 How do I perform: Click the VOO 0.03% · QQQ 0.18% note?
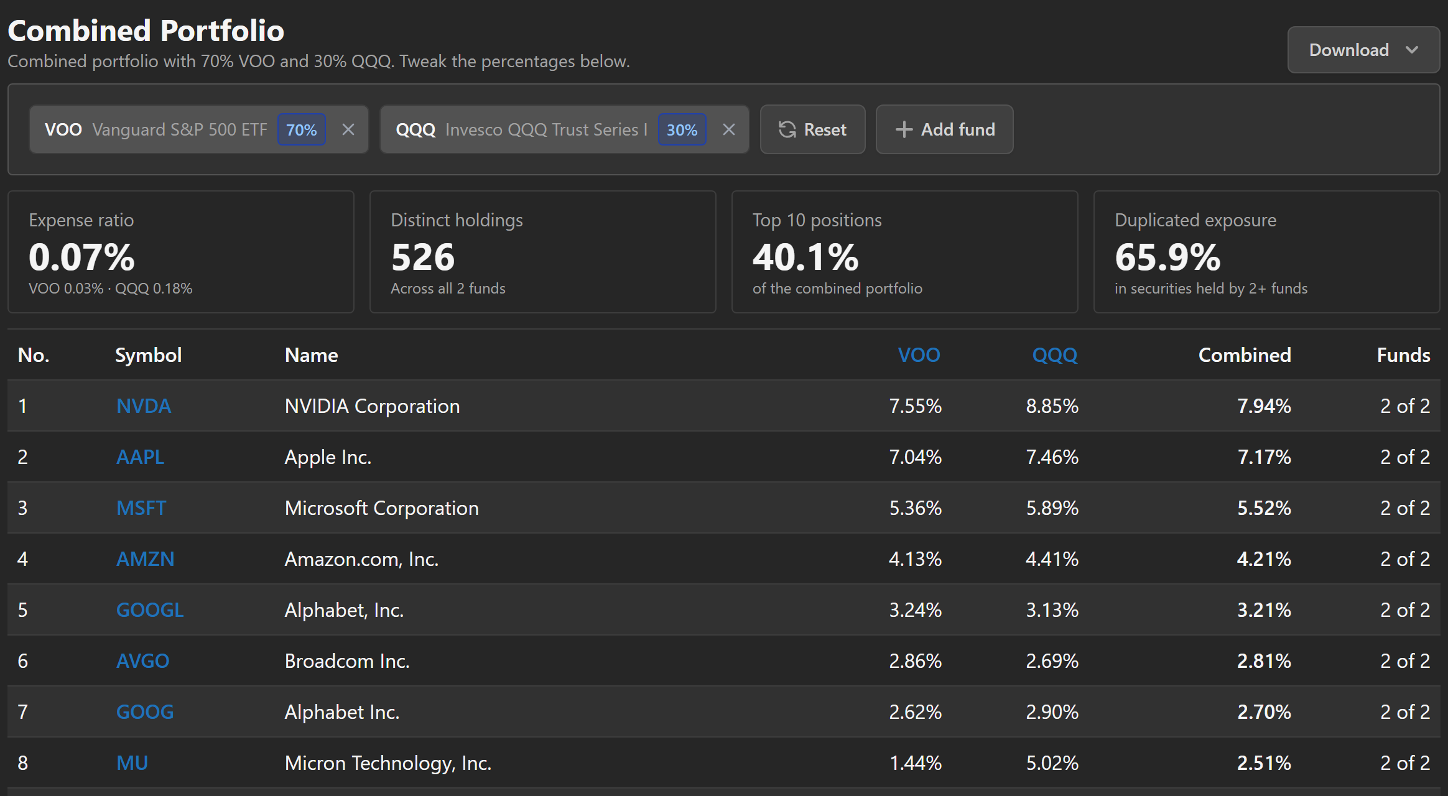pyautogui.click(x=111, y=289)
